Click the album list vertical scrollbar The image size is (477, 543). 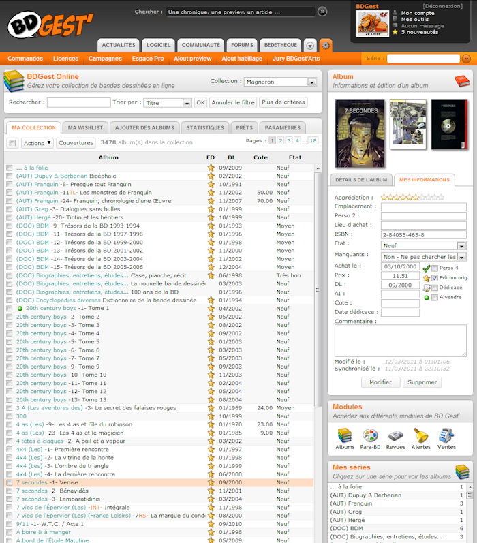318,290
